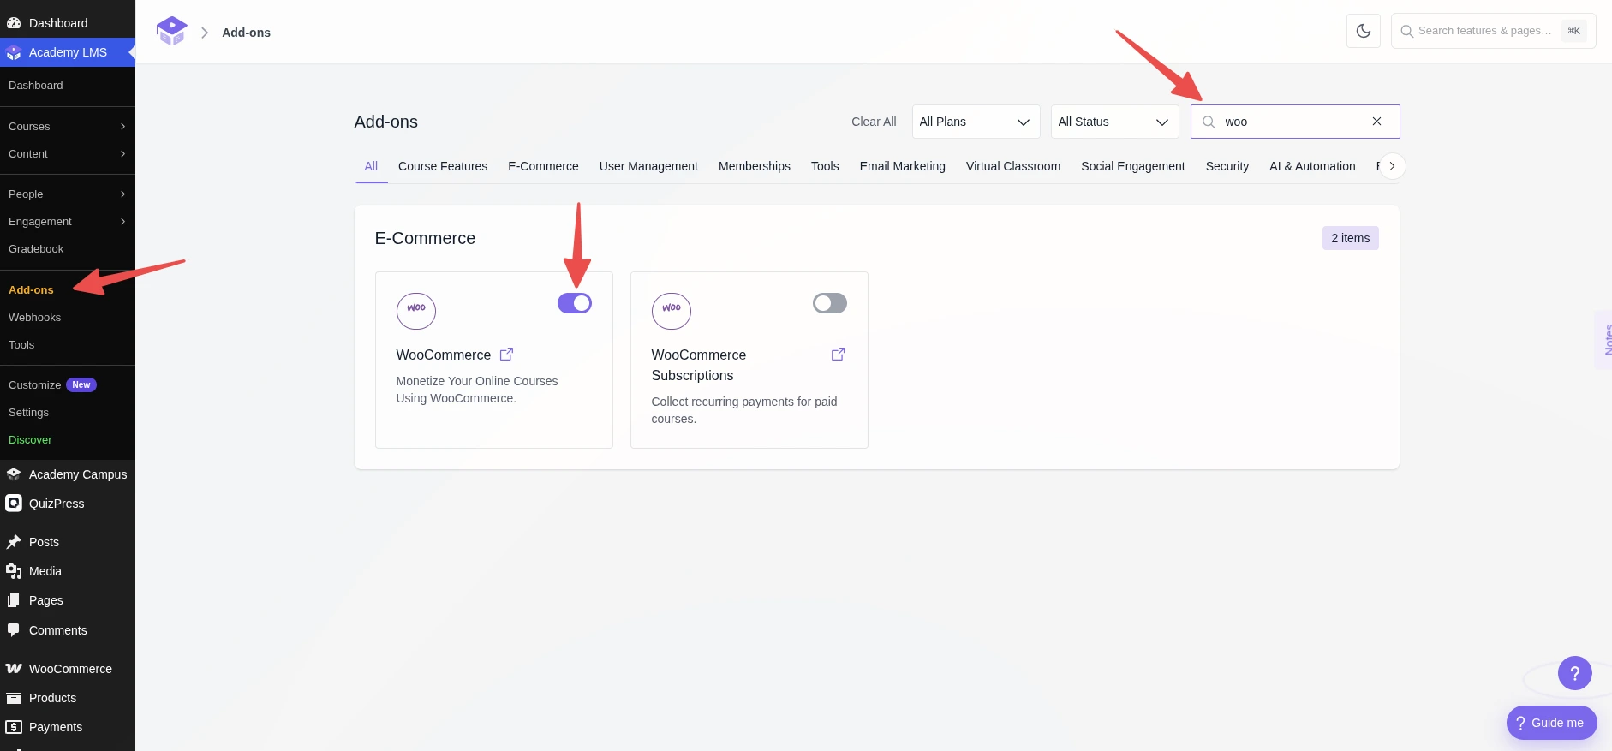Open the All Plans dropdown
Screen dimensions: 1612x751
(976, 122)
